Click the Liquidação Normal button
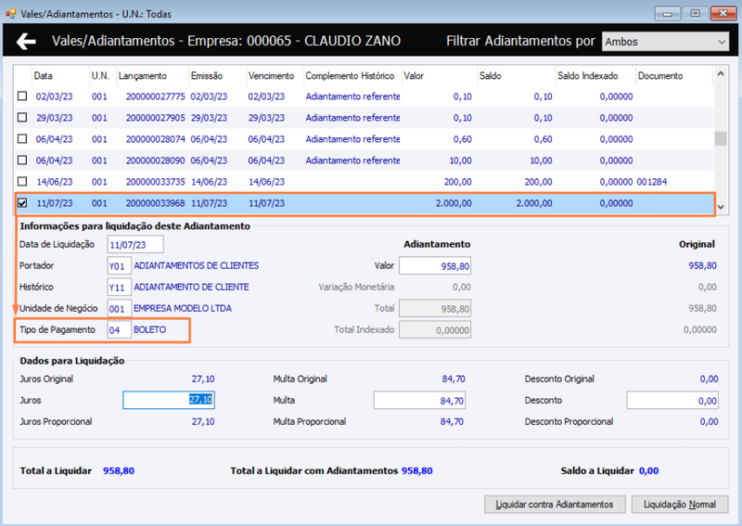This screenshot has height=526, width=742. 680,505
